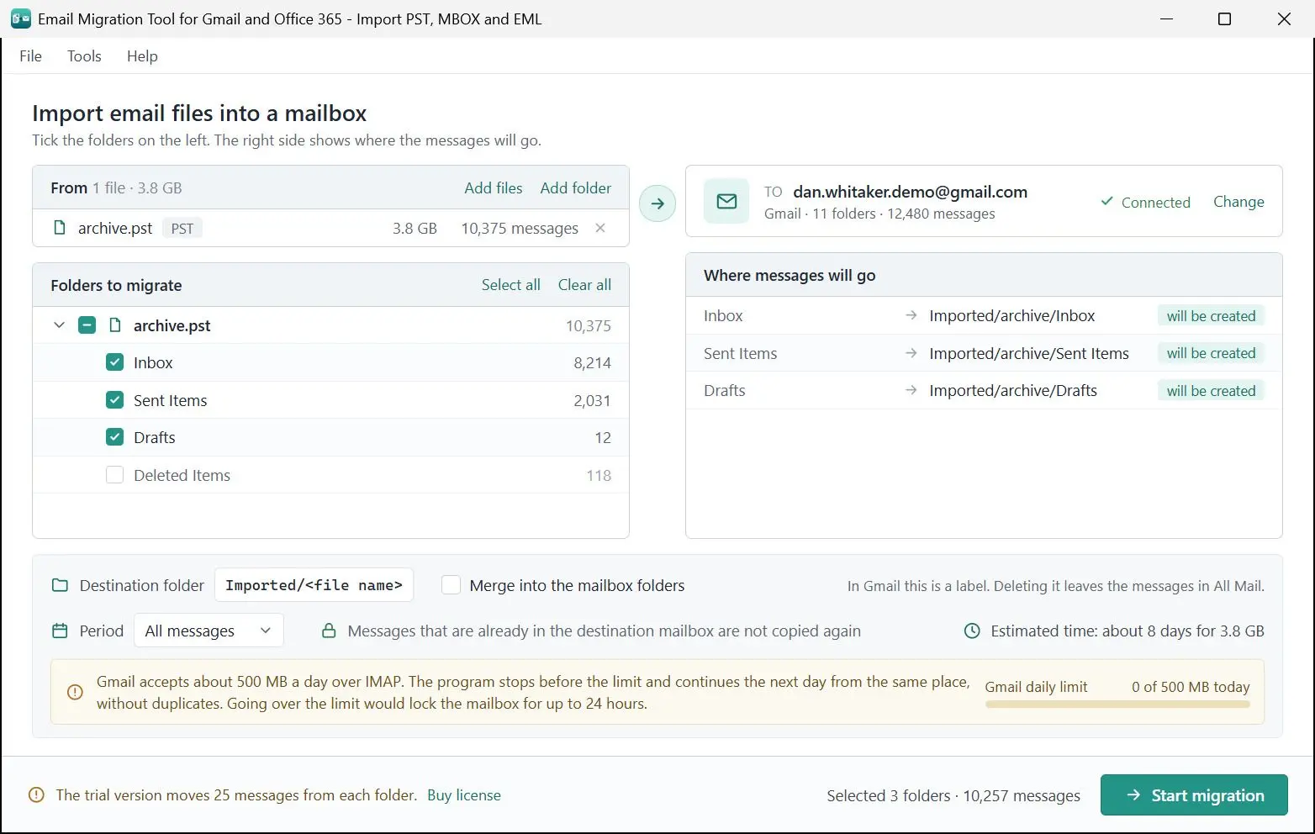This screenshot has height=834, width=1315.
Task: Click Select all folders
Action: click(511, 284)
